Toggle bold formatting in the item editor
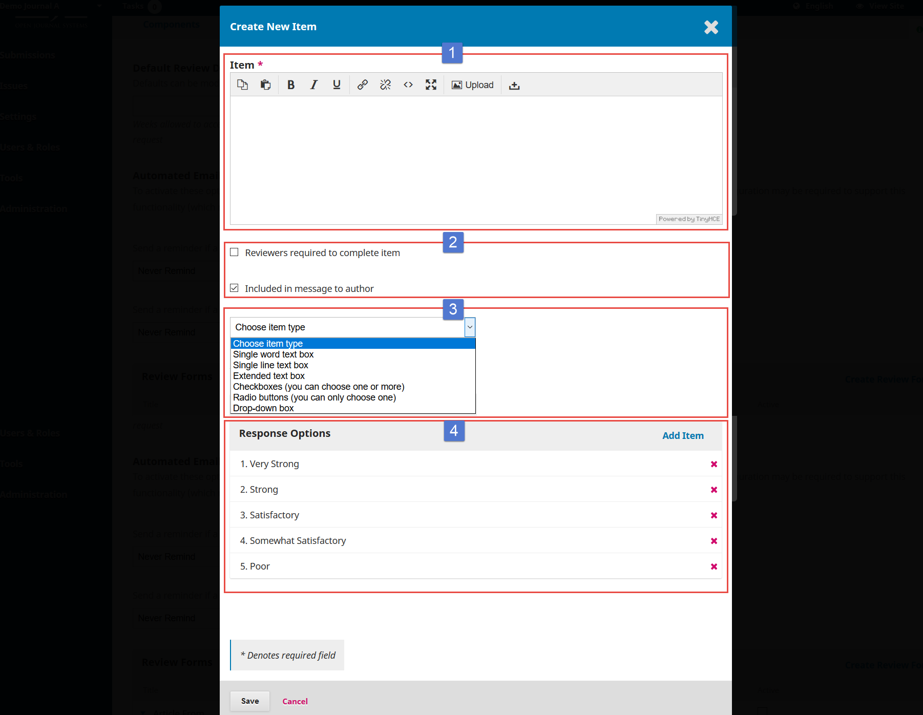 pos(290,85)
